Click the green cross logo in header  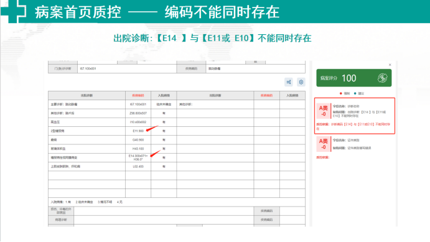(x=14, y=11)
